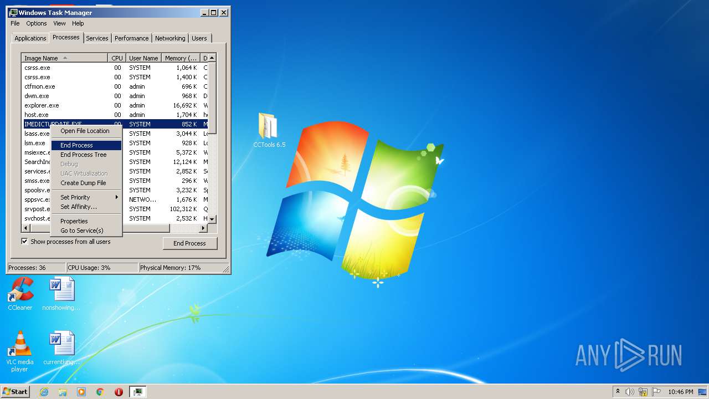This screenshot has width=709, height=399.
Task: Switch to the Networking tab
Action: [170, 38]
